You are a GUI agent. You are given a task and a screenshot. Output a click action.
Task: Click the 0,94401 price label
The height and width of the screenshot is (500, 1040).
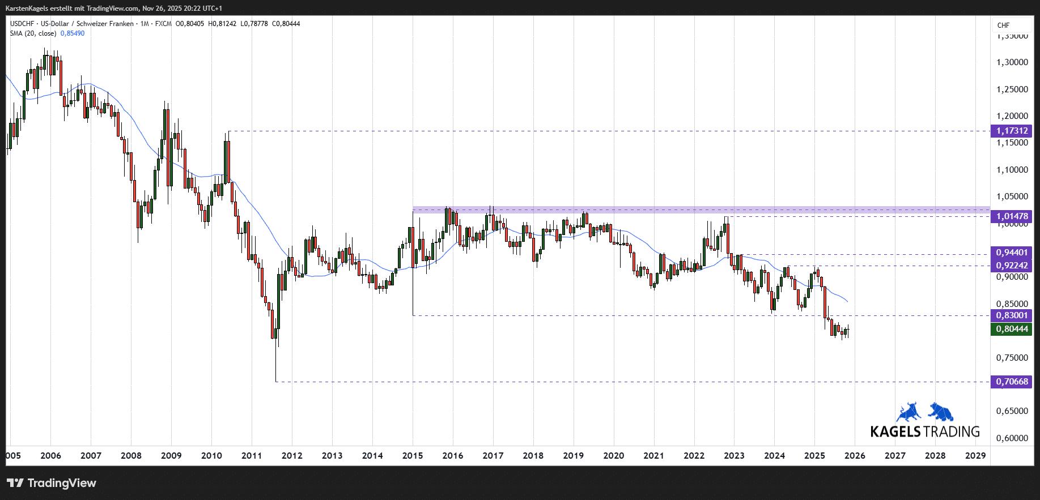pyautogui.click(x=1011, y=253)
